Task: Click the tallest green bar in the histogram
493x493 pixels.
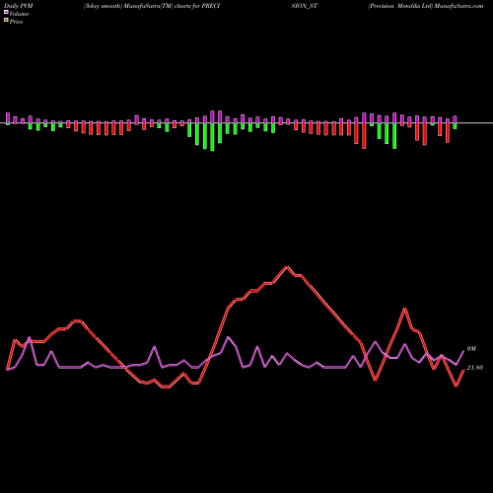Action: [x=212, y=137]
